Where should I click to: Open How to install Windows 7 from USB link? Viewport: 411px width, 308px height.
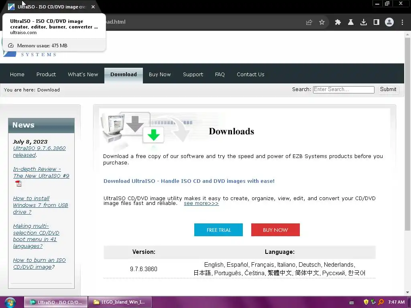41,205
